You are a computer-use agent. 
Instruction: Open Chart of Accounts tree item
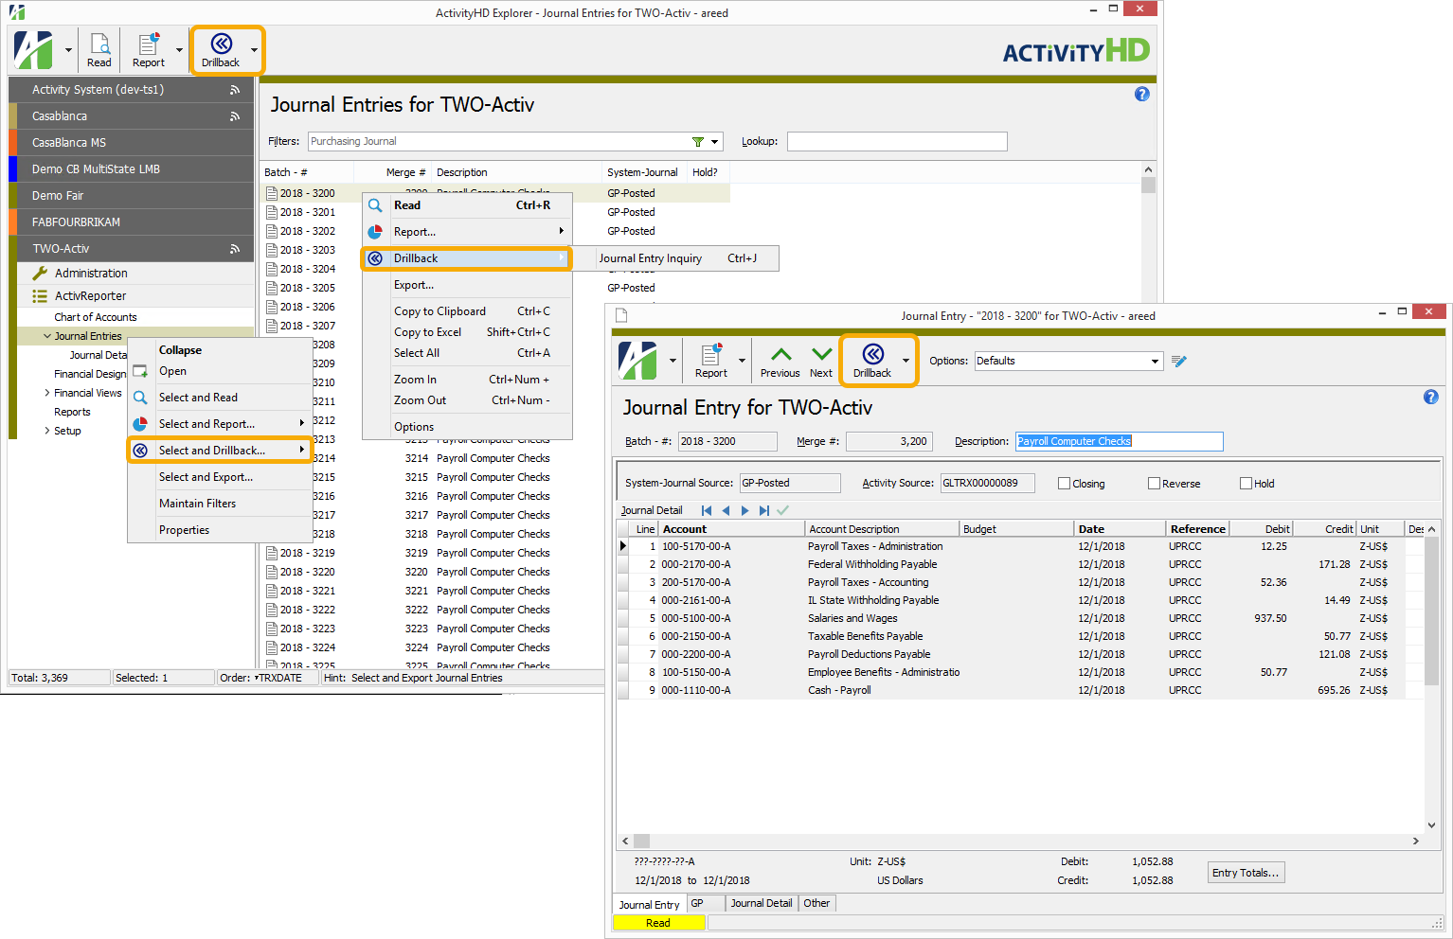point(96,317)
